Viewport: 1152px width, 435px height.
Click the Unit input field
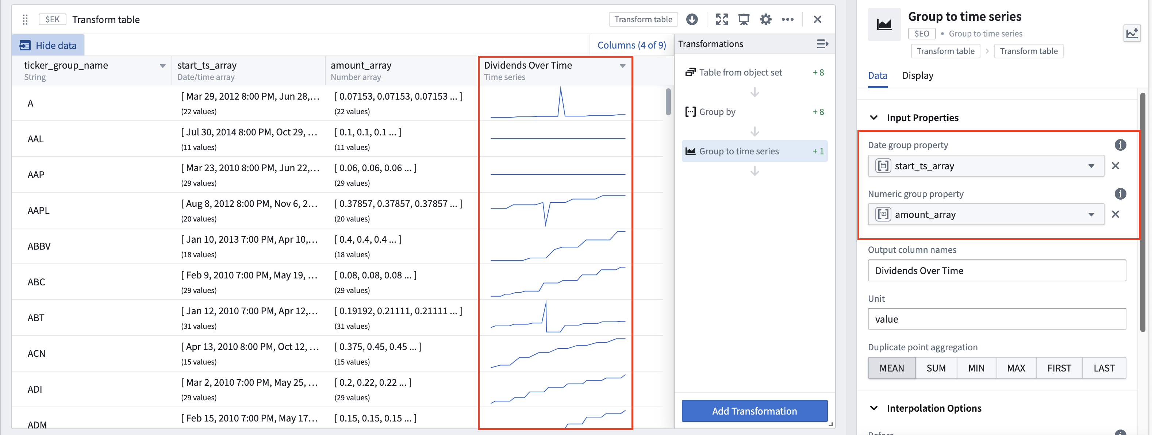tap(997, 319)
